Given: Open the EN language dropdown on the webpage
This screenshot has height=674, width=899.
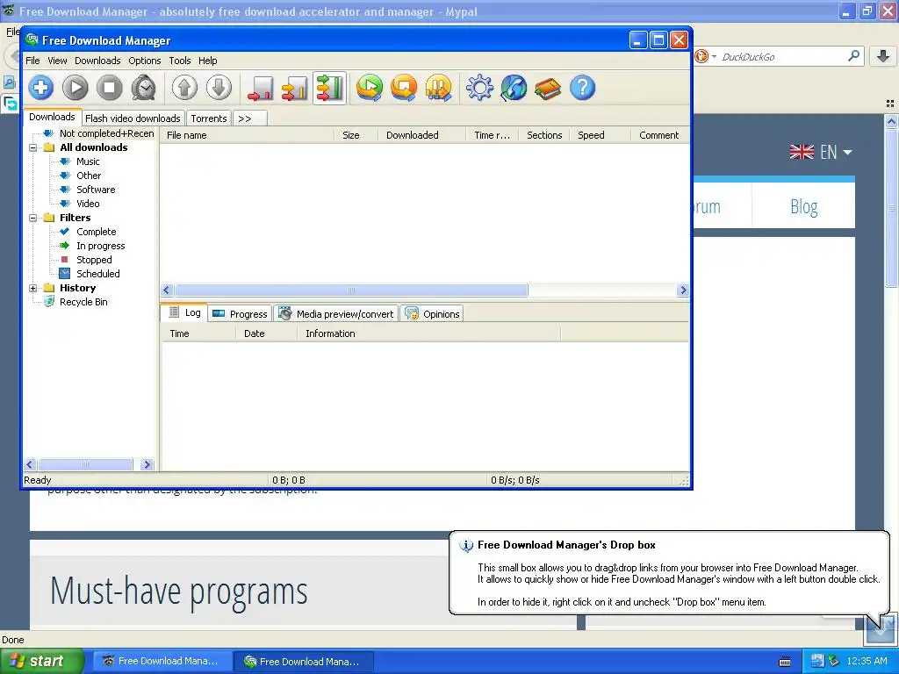Looking at the screenshot, I should coord(821,153).
